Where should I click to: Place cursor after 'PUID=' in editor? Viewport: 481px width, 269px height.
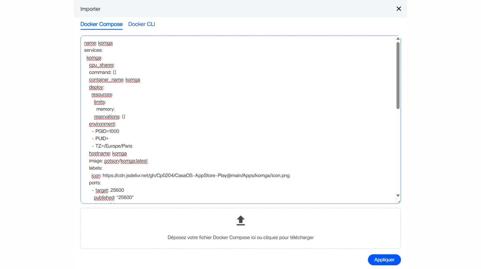(x=109, y=138)
